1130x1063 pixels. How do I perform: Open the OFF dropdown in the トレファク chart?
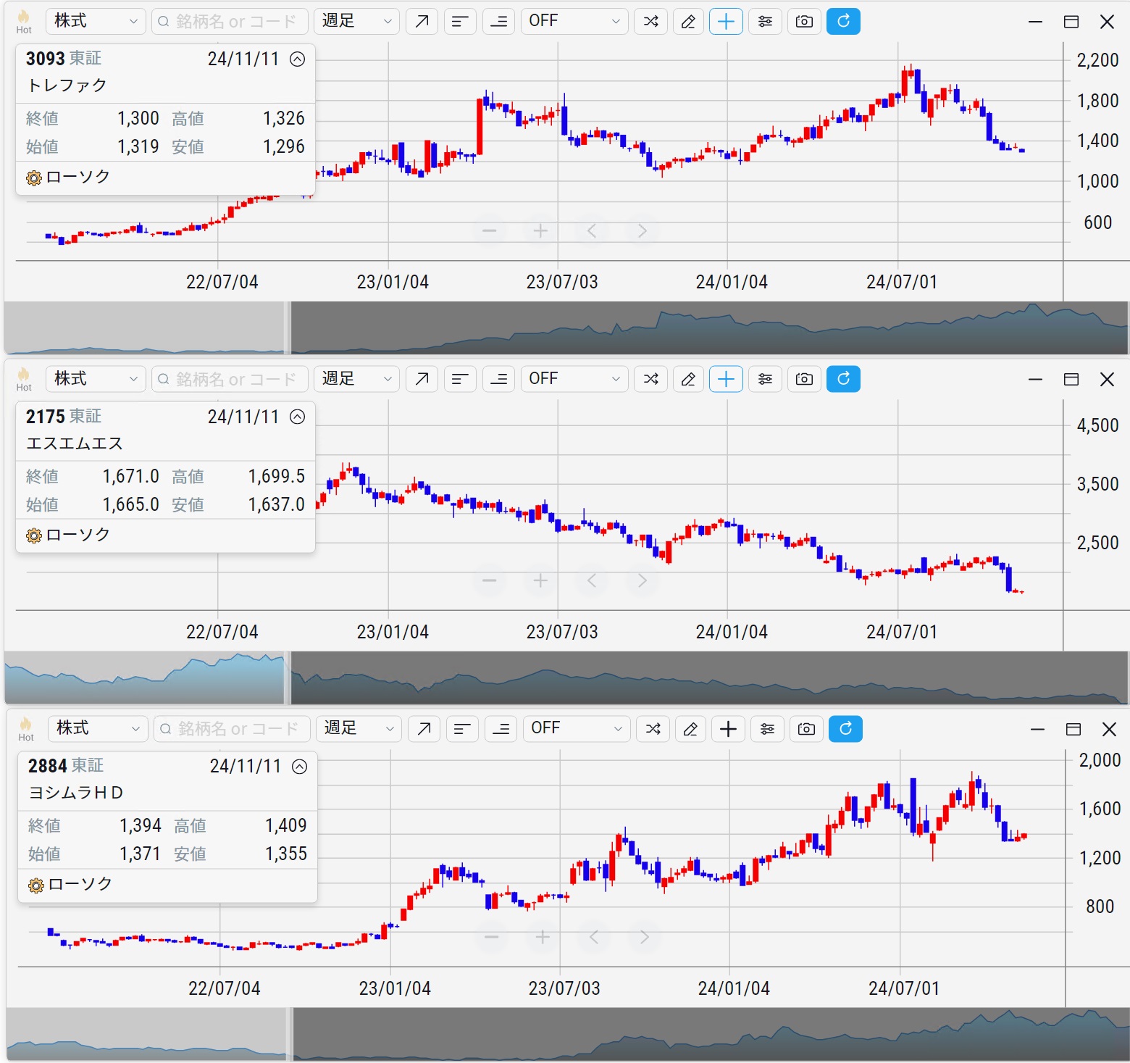(574, 21)
